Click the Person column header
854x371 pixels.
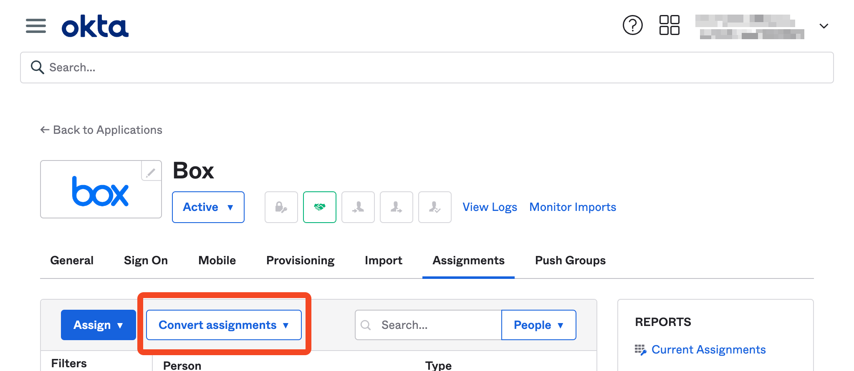click(182, 366)
